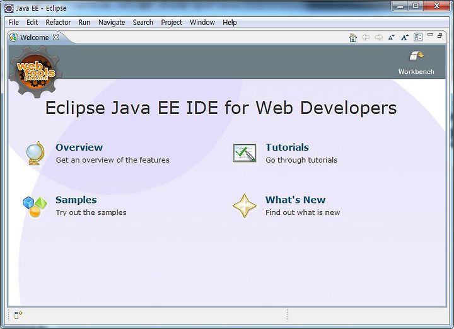The image size is (454, 329).
Task: Click the Workbench label
Action: point(416,72)
